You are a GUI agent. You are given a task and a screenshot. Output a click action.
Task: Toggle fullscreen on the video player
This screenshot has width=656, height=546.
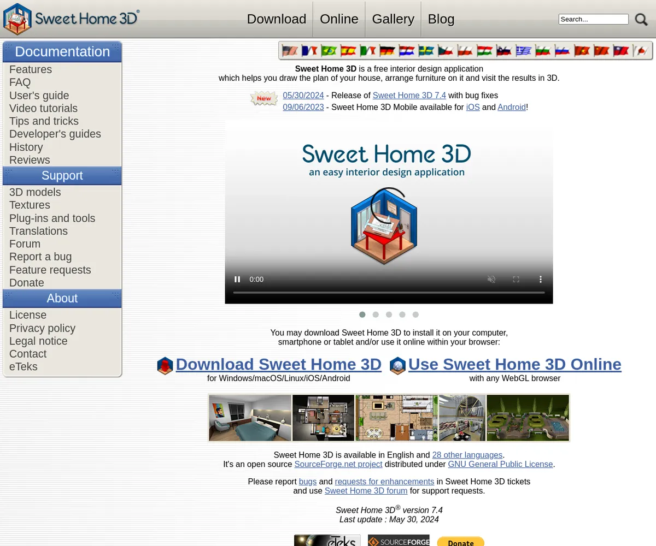516,279
